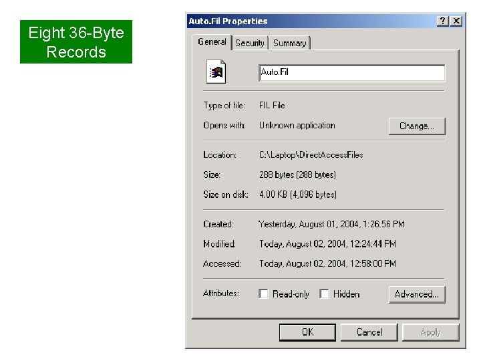
Task: Click the green 'Eight 36-Byte Records' box
Action: (x=76, y=41)
